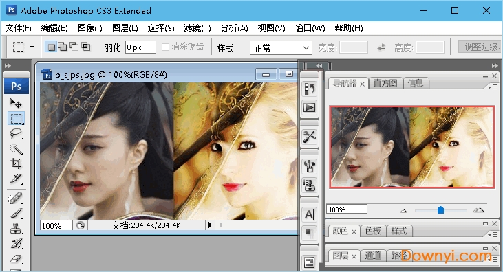Click the Navigator 100% zoom field

coord(346,209)
